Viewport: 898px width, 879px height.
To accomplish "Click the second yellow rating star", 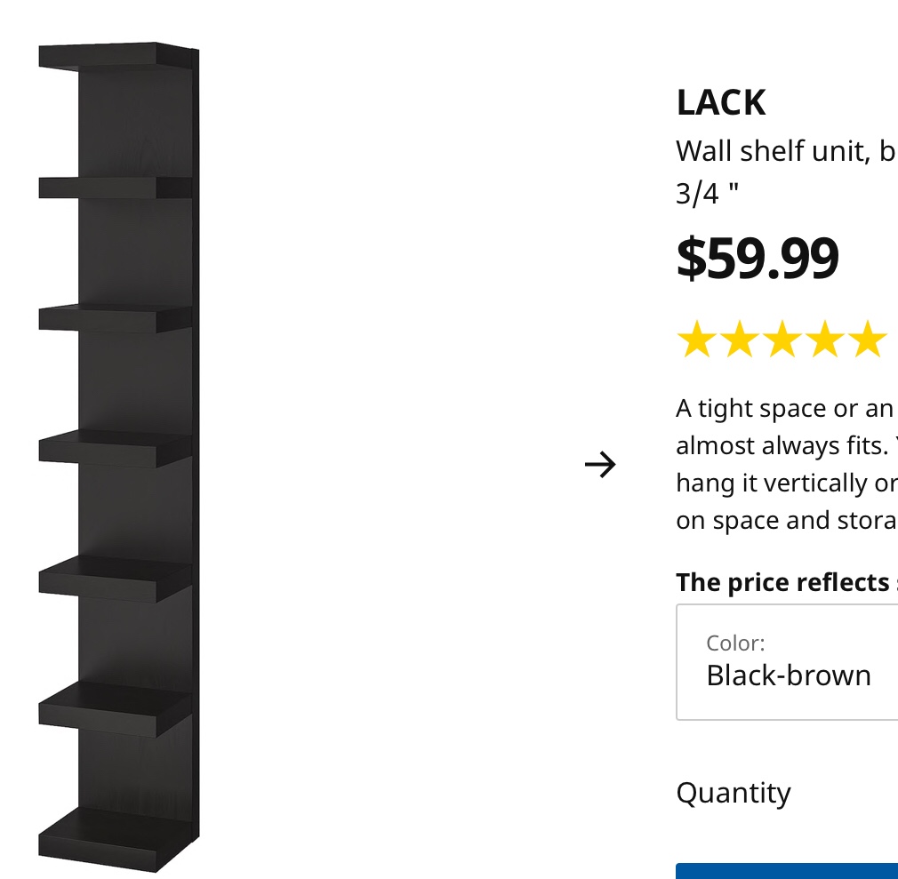I will [739, 341].
